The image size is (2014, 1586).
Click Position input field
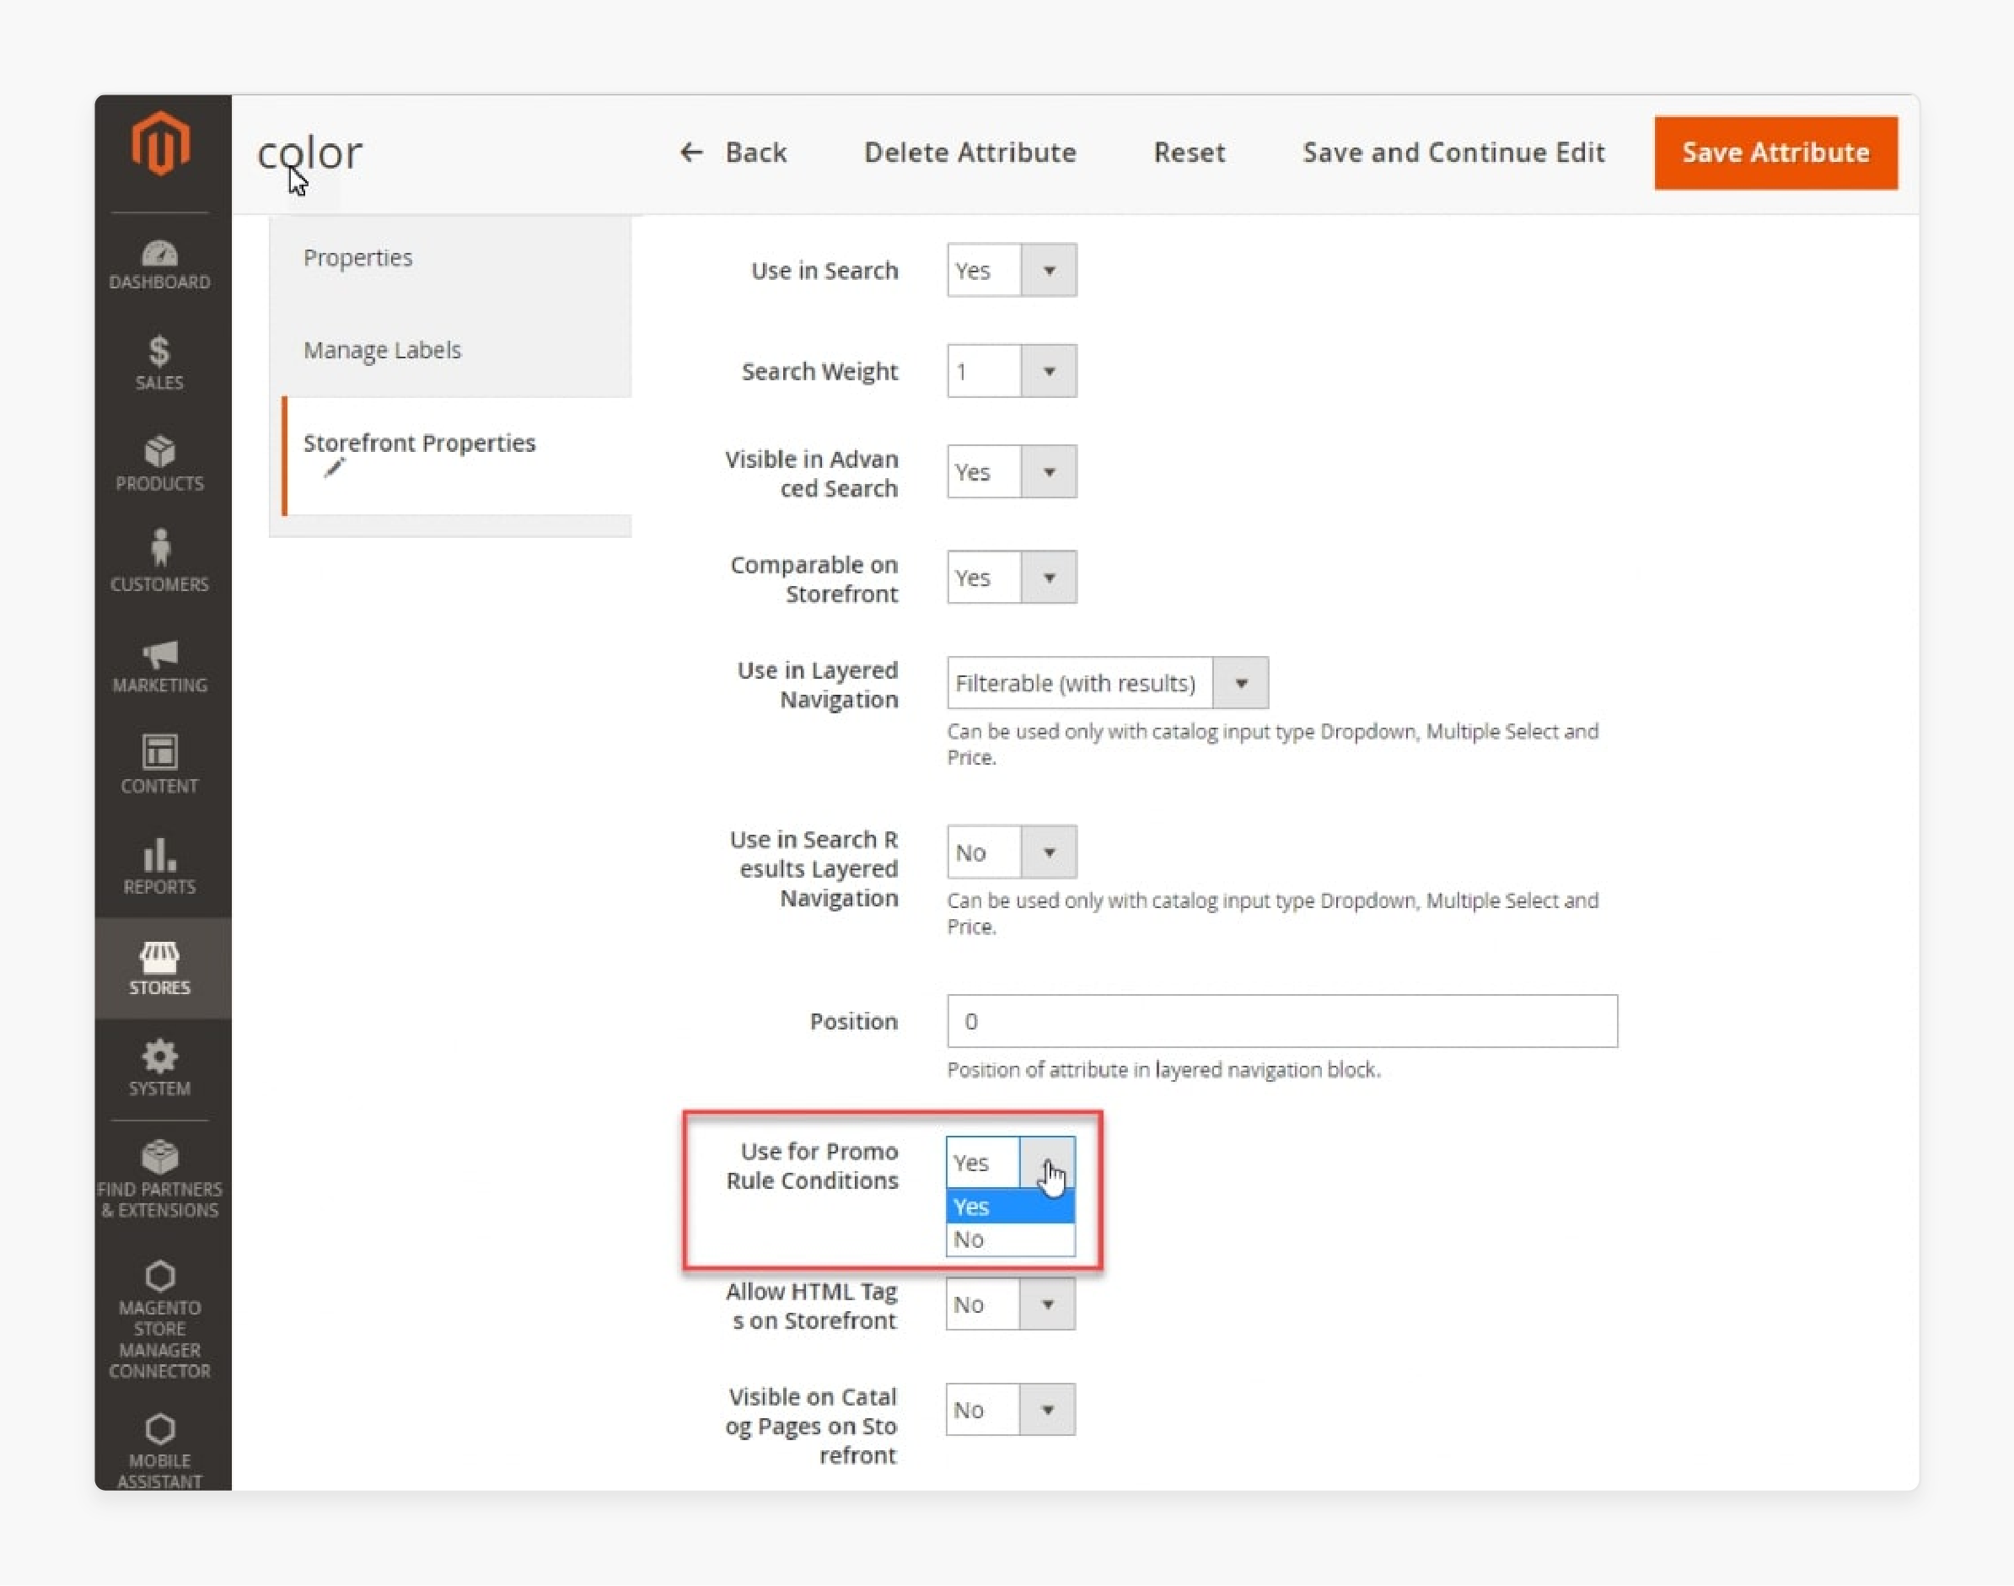(1281, 1020)
